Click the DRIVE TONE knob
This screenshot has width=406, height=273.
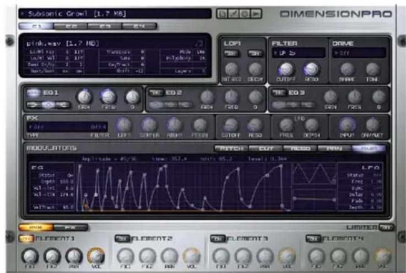(372, 69)
